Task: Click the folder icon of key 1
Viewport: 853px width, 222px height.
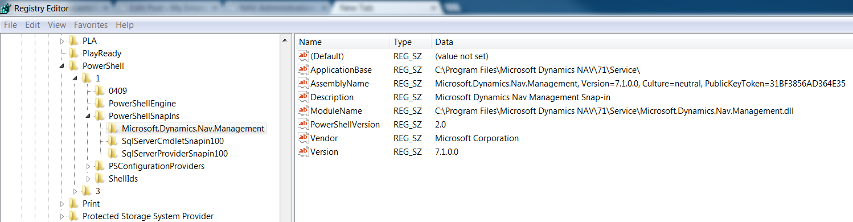Action: click(86, 79)
